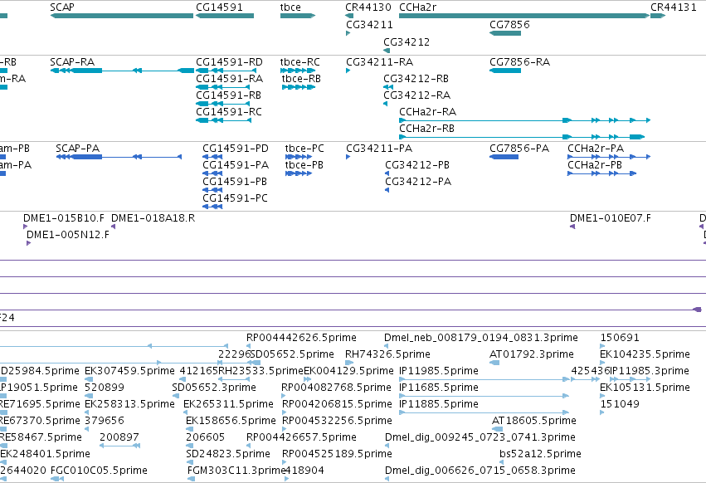
Task: Click the CG7856-PA protein label
Action: [519, 149]
